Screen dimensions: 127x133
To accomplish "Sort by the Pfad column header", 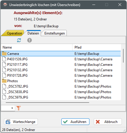I will click(x=97, y=47).
